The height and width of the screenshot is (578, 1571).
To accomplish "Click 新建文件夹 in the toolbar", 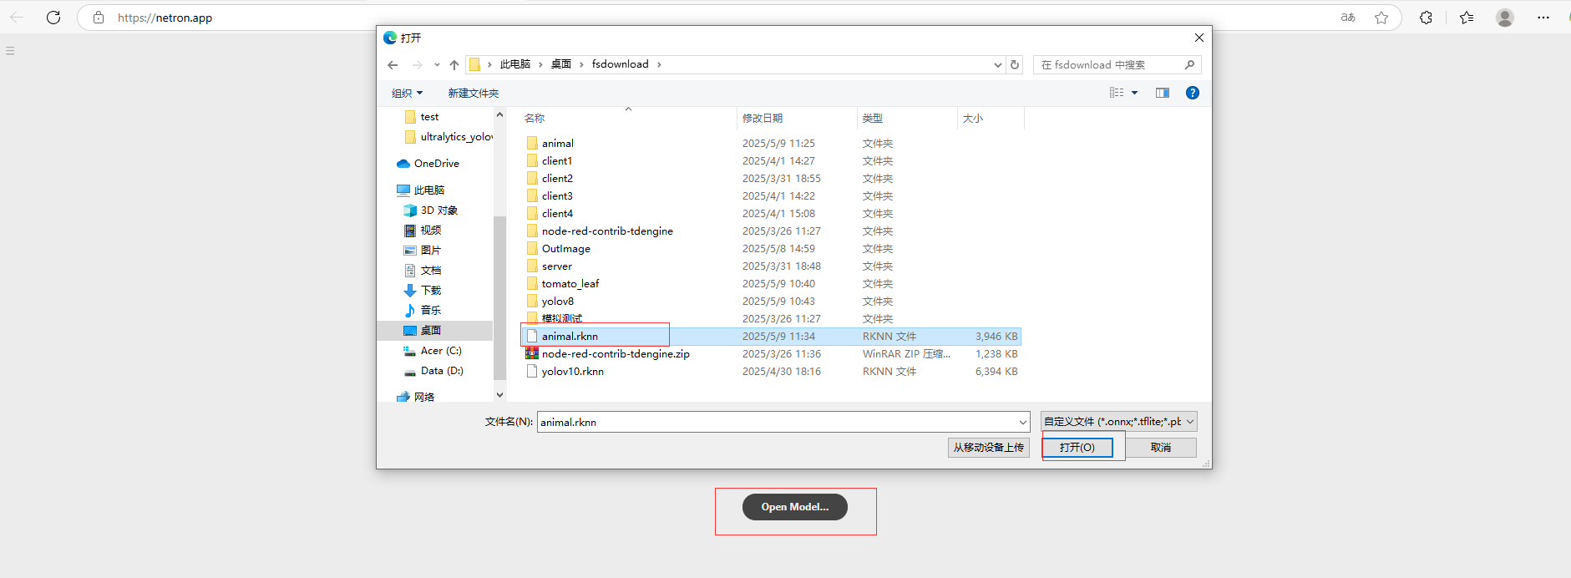I will click(473, 94).
